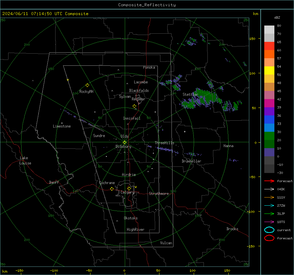294x275 pixels.
Task: Click the Ponoka town label
Action: 149,67
